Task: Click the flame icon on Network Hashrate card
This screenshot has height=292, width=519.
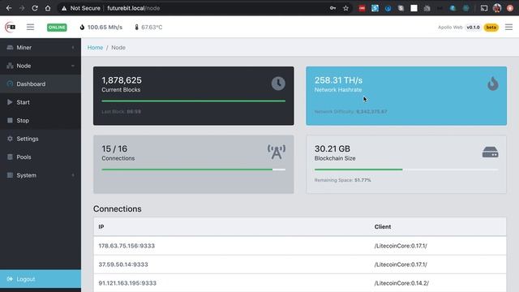Action: (492, 84)
